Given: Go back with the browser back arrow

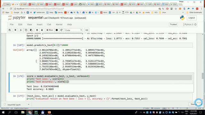Looking at the screenshot, I should point(4,9).
